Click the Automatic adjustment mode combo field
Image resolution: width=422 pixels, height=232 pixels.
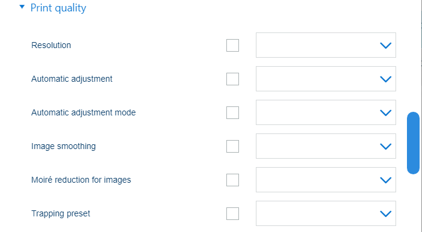(326, 112)
